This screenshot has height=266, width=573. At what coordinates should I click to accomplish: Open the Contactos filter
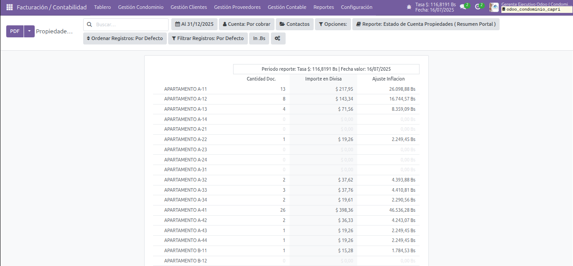(x=295, y=24)
